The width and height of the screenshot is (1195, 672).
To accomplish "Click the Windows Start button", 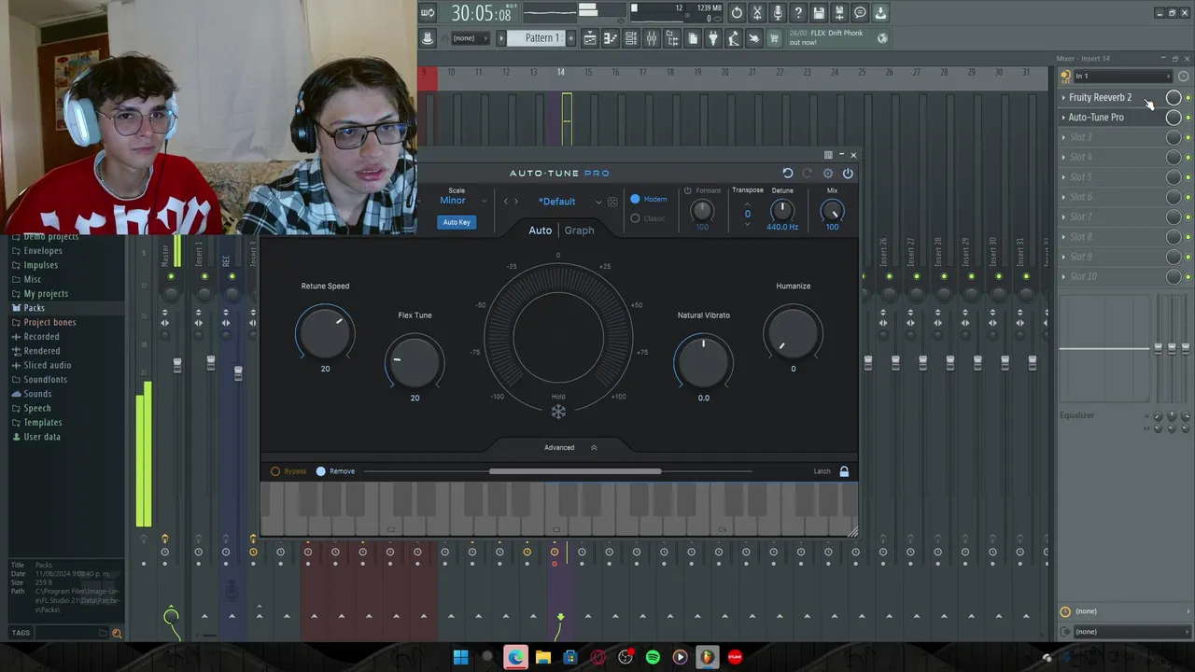I will point(460,657).
